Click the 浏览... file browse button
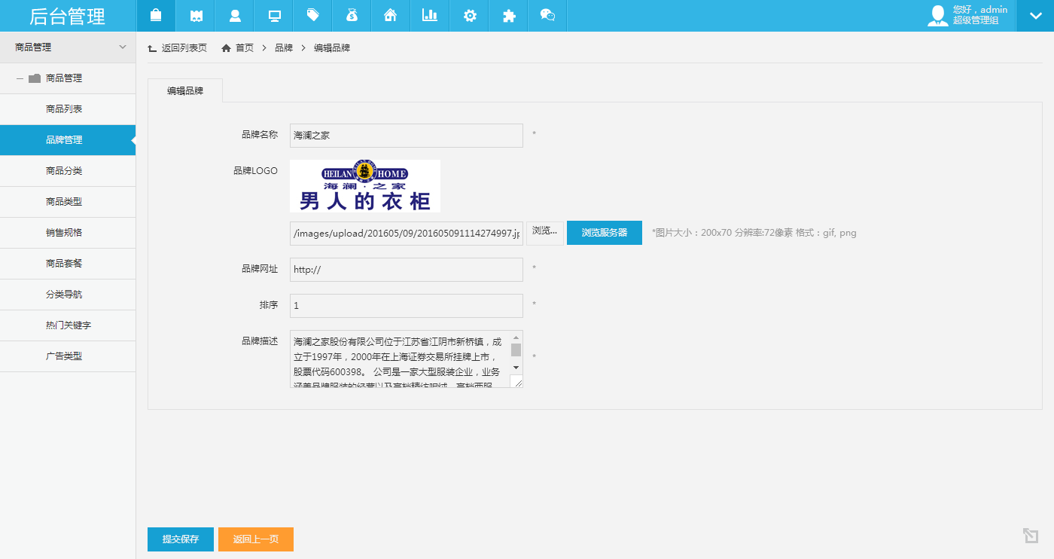This screenshot has width=1054, height=559. pyautogui.click(x=545, y=233)
